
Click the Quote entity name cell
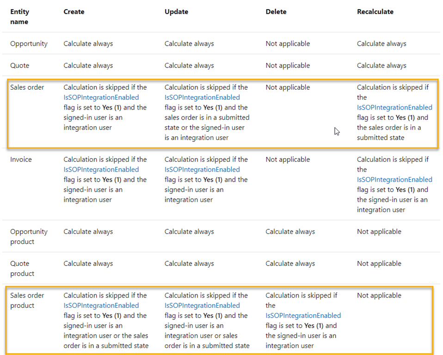coord(20,65)
